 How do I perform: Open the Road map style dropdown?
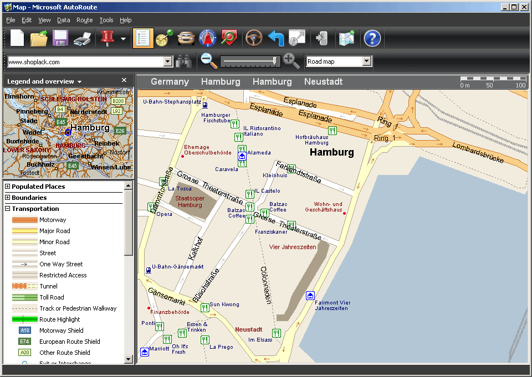click(x=366, y=61)
